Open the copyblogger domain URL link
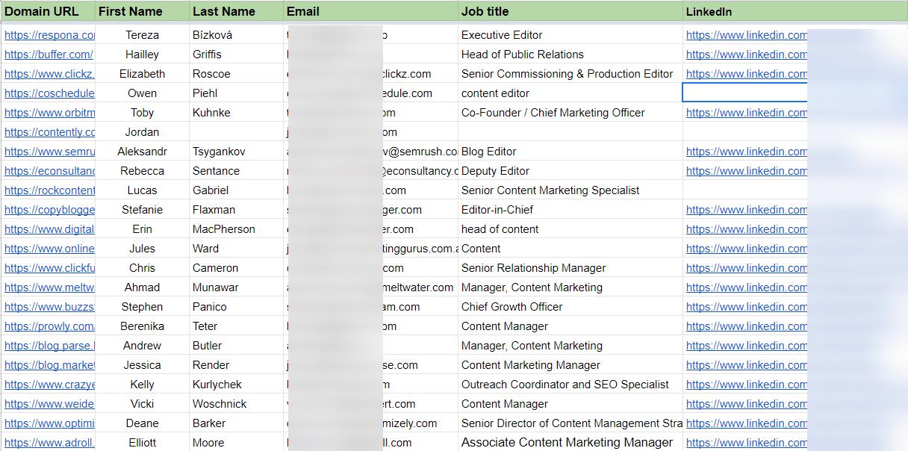 (x=49, y=210)
